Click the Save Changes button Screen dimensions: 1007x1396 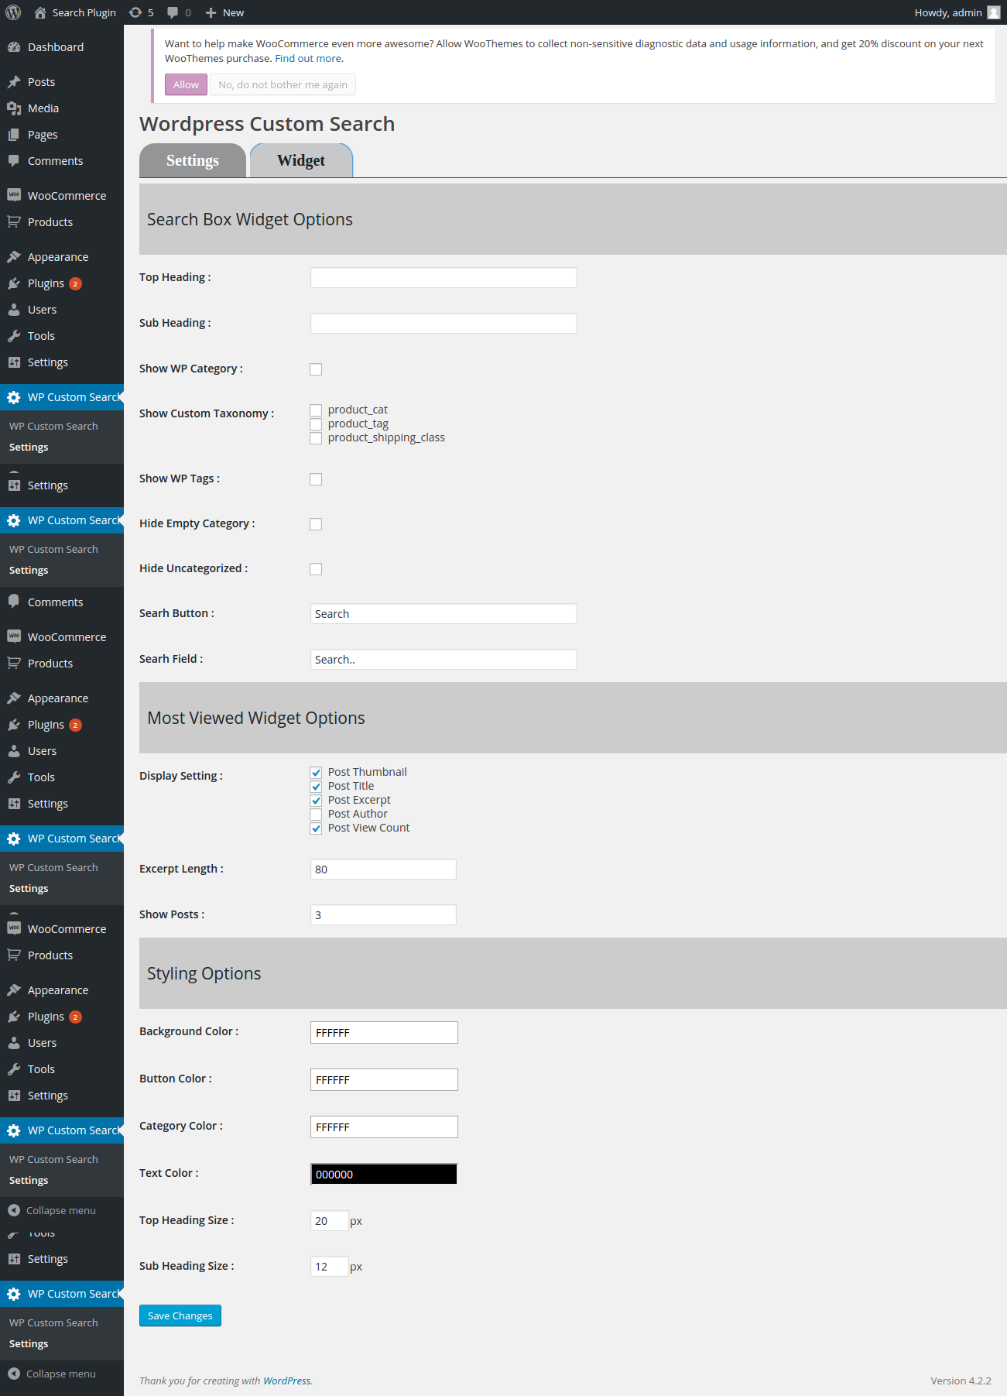tap(180, 1315)
